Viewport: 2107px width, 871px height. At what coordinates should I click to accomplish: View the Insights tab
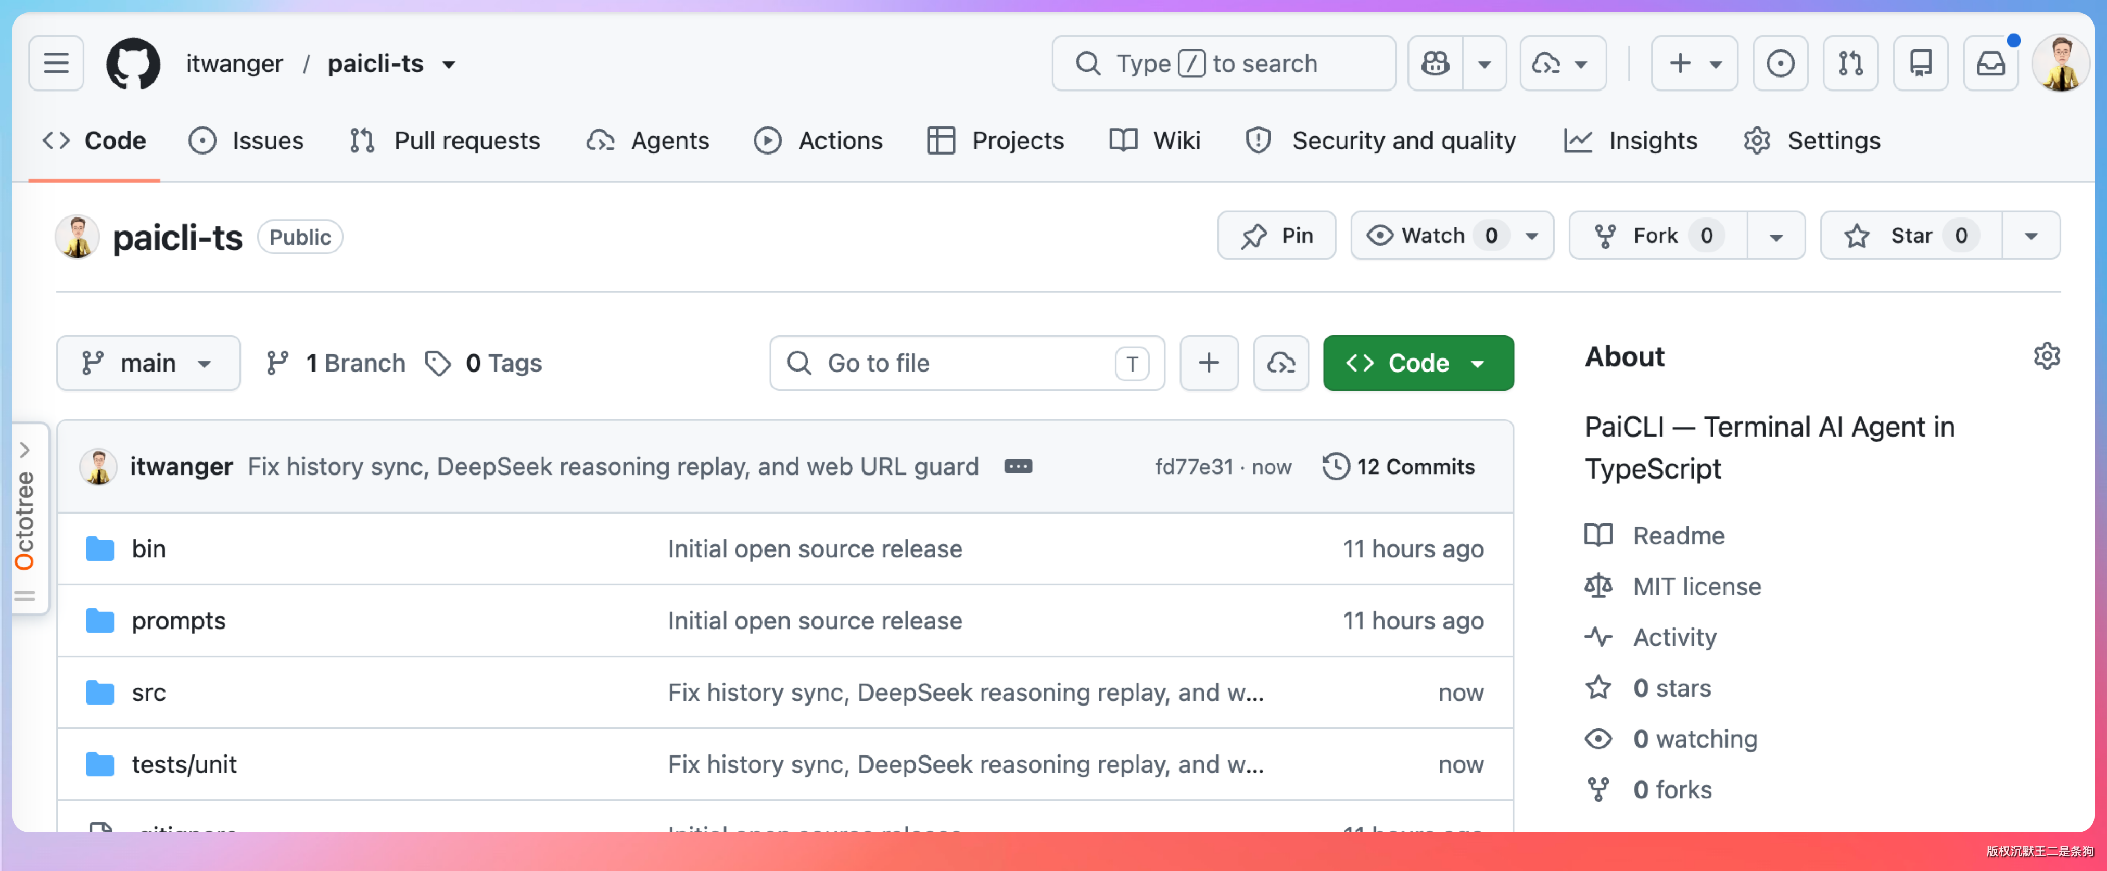click(1630, 140)
